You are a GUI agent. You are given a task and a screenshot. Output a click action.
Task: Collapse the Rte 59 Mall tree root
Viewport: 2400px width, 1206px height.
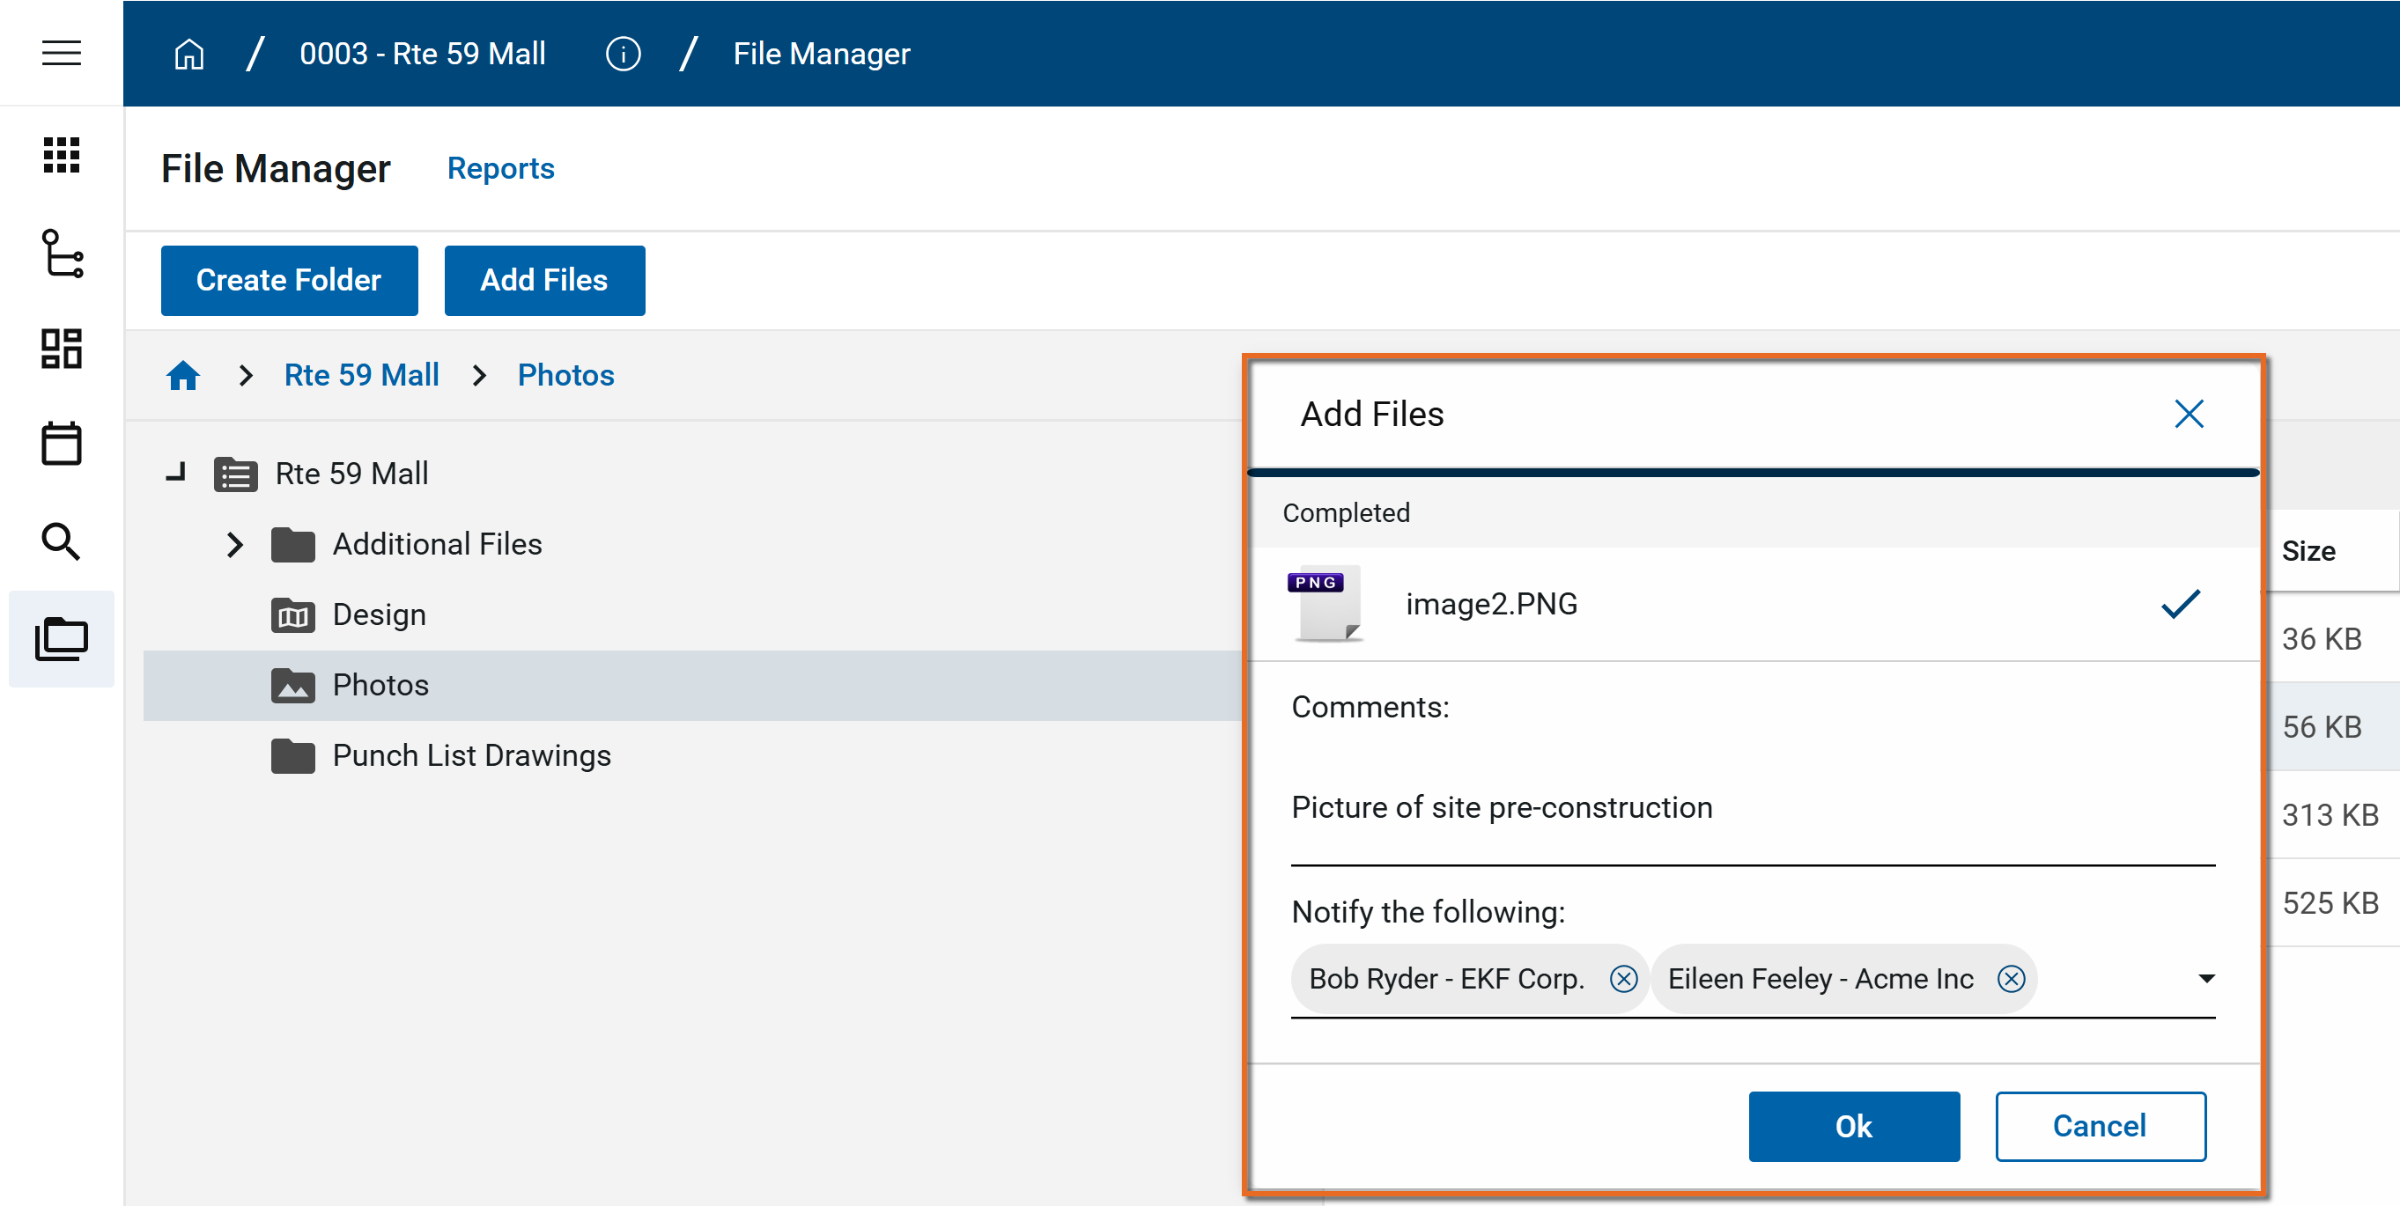[176, 473]
